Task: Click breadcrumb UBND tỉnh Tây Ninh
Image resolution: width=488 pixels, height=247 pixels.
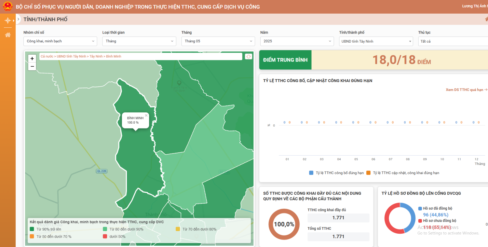Action: (72, 56)
